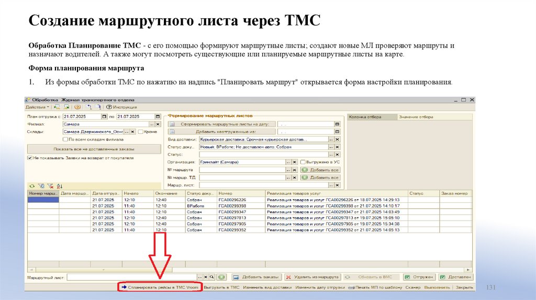Viewport: 536px width, 300px height.
Task: Click horizontal scrollbar right arrow of table
Action: [x=468, y=270]
